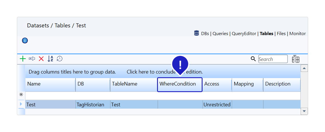The width and height of the screenshot is (325, 132).
Task: Select the Unrestricted access cell
Action: point(217,105)
